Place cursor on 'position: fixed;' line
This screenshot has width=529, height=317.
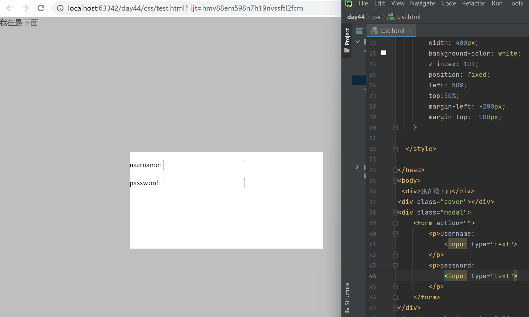459,75
